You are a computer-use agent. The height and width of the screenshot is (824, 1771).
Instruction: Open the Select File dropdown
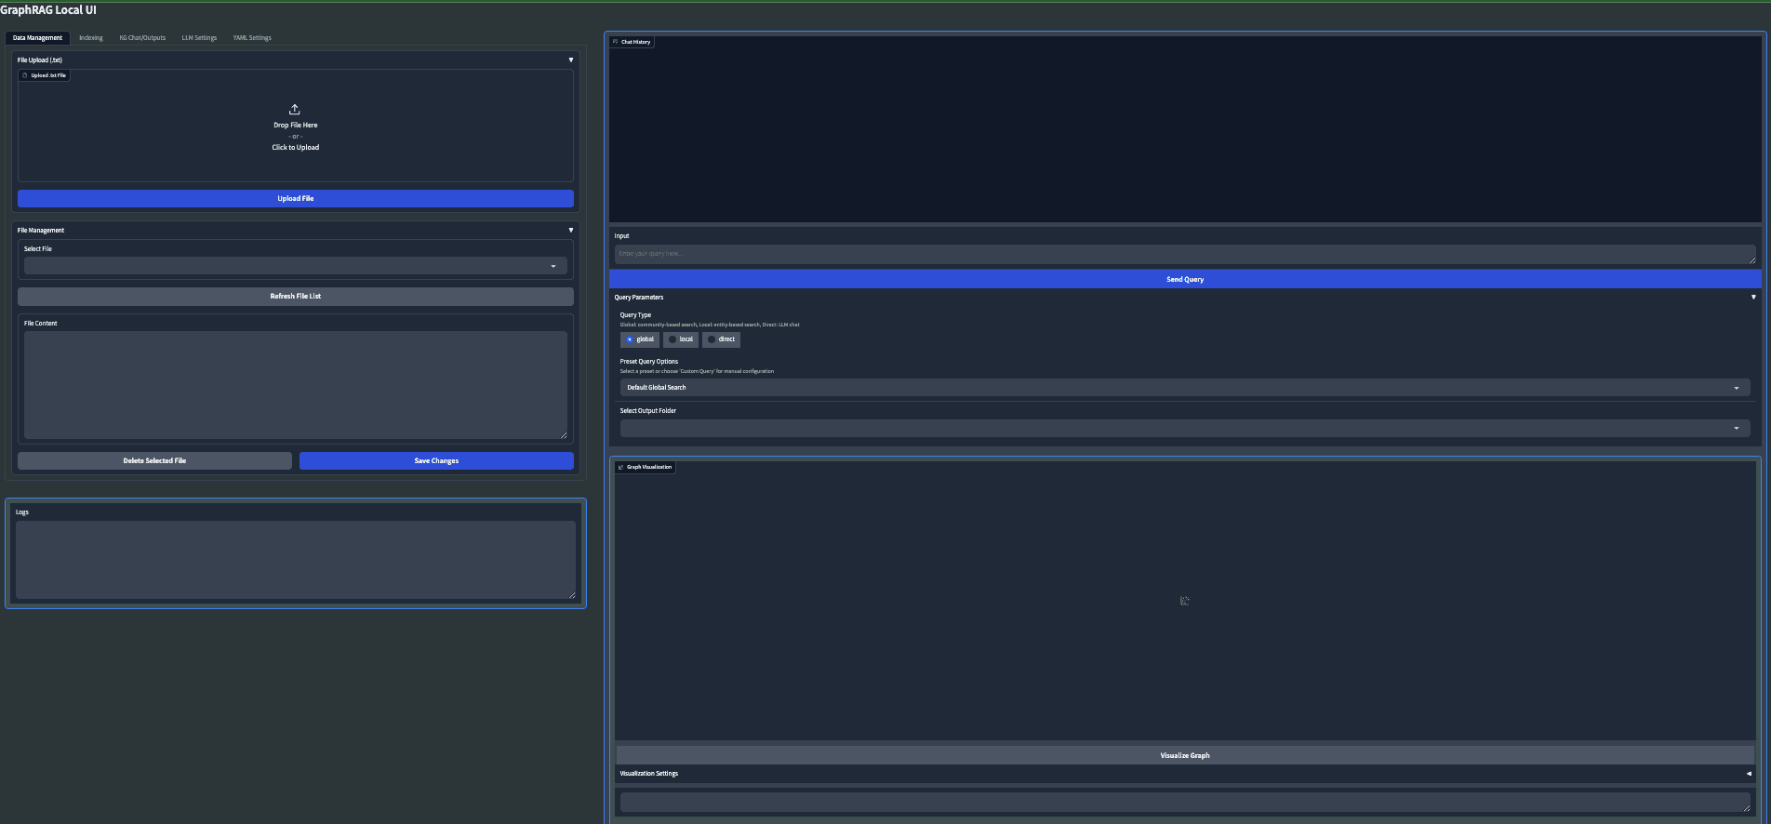pos(296,266)
